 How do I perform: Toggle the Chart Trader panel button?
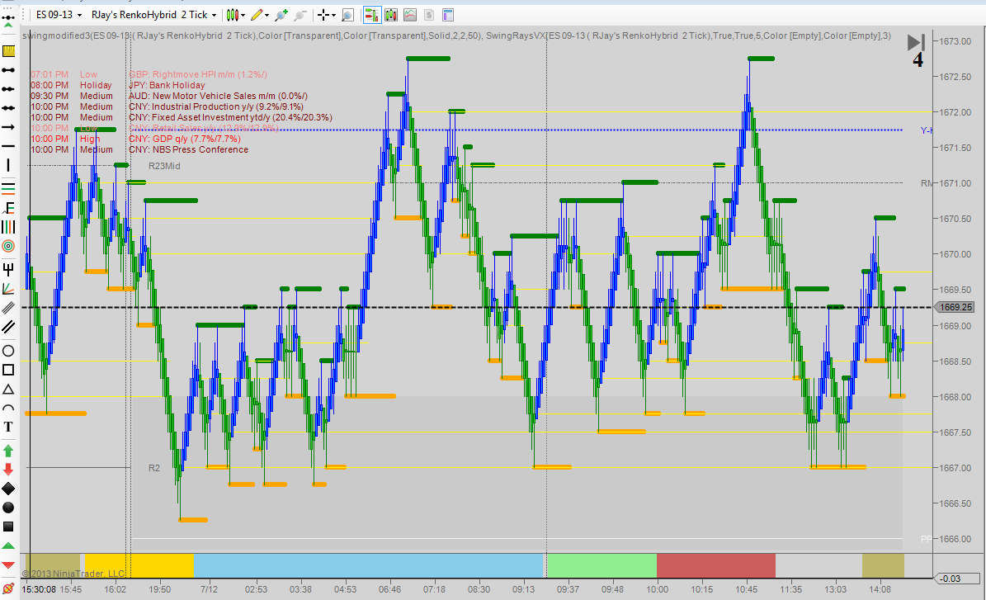(x=371, y=15)
